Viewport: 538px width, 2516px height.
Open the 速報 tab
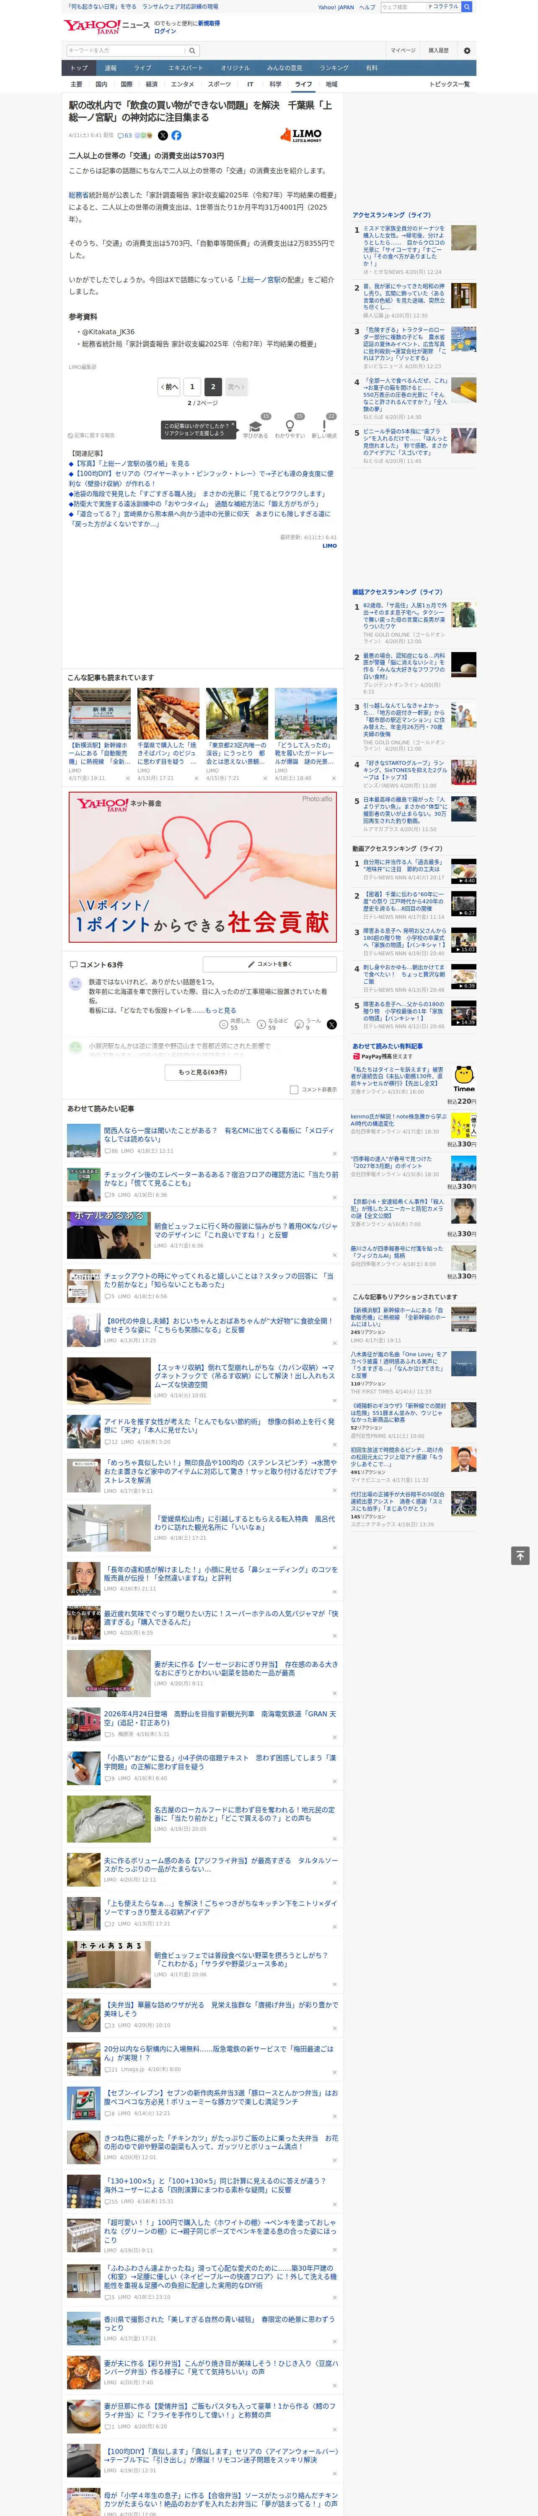pyautogui.click(x=110, y=68)
